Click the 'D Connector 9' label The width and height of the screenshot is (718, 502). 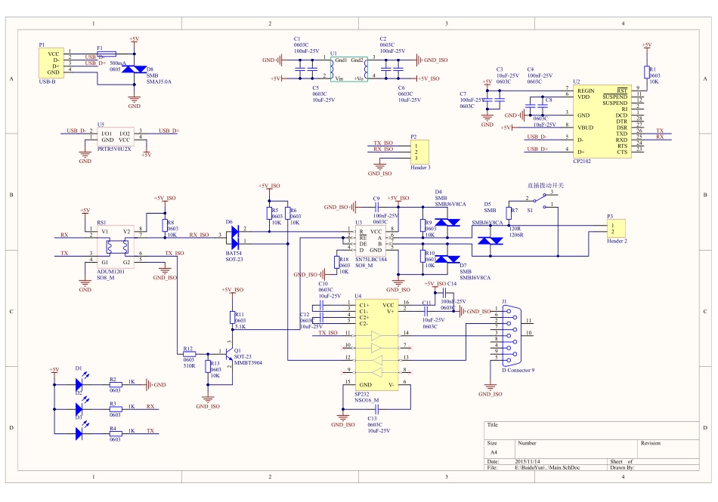coord(518,371)
